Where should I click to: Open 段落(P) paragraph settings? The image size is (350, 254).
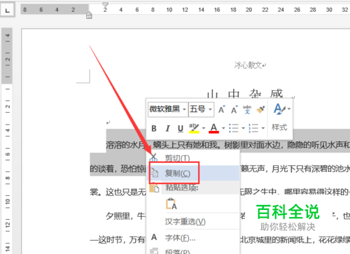pyautogui.click(x=193, y=251)
